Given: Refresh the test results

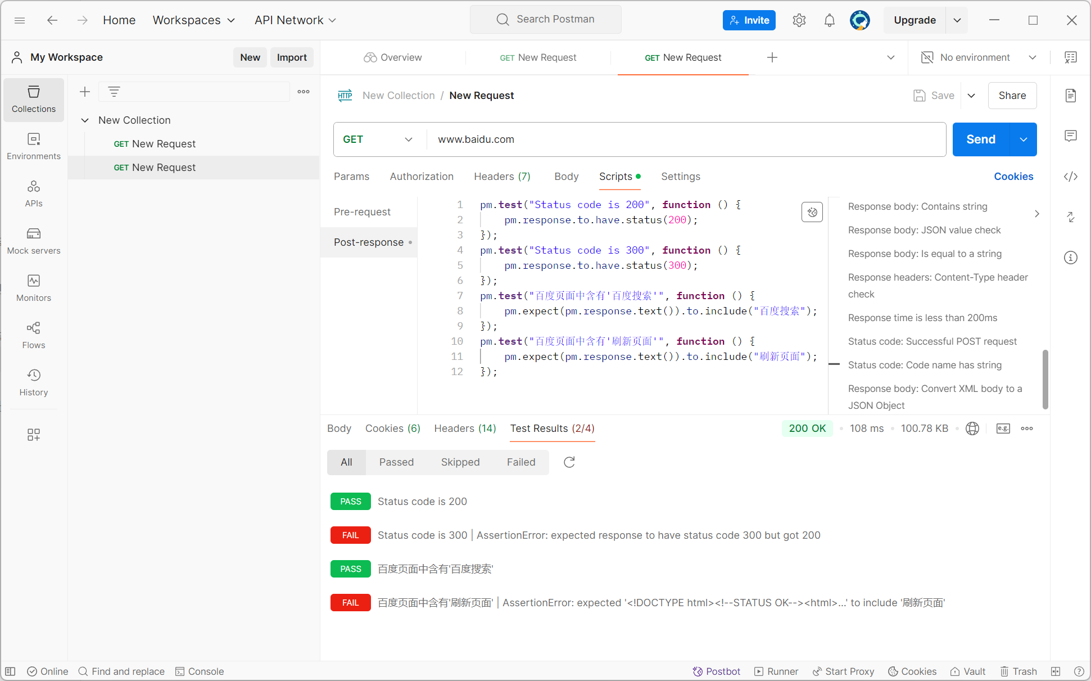Looking at the screenshot, I should [569, 462].
